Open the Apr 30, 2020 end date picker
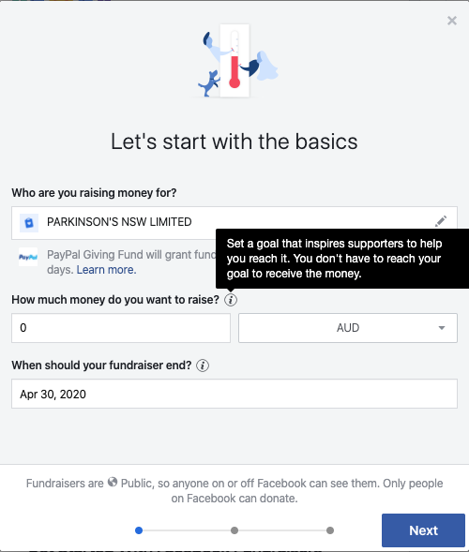The image size is (469, 552). point(234,394)
